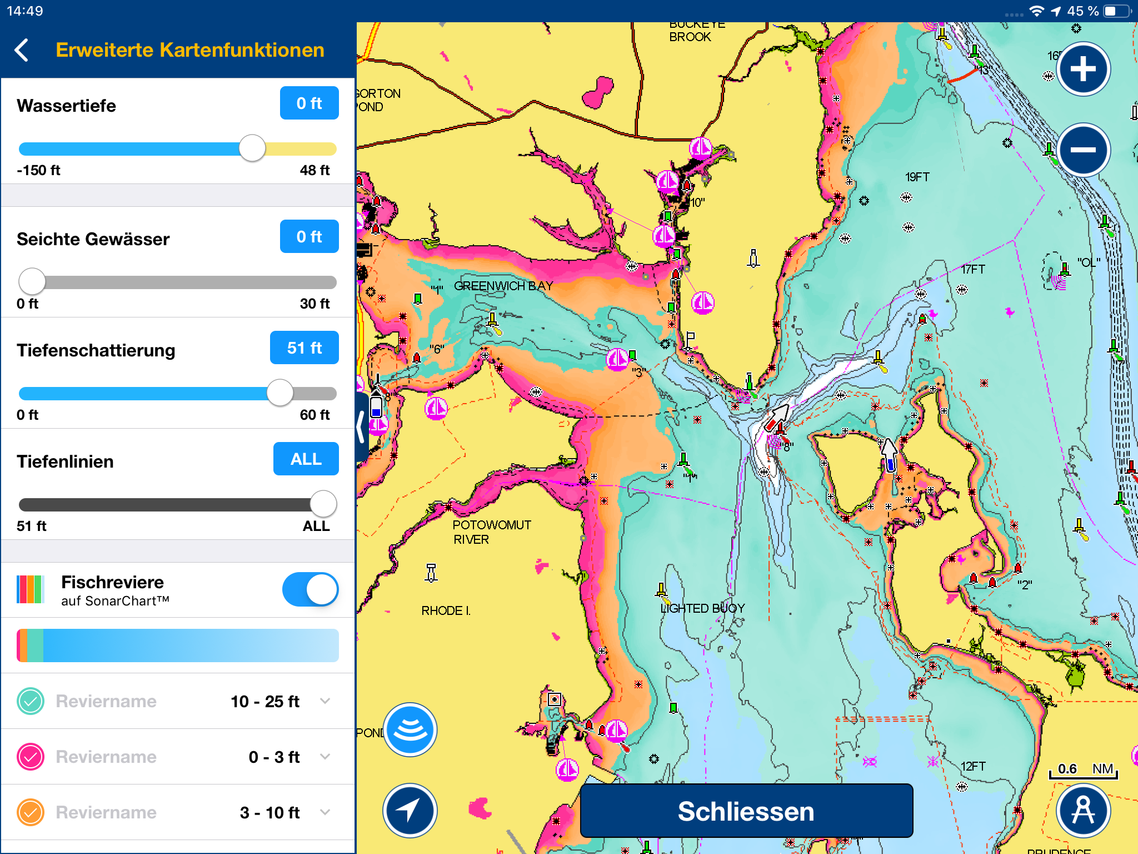Image resolution: width=1138 pixels, height=854 pixels.
Task: Center map on current location arrow
Action: pyautogui.click(x=410, y=810)
